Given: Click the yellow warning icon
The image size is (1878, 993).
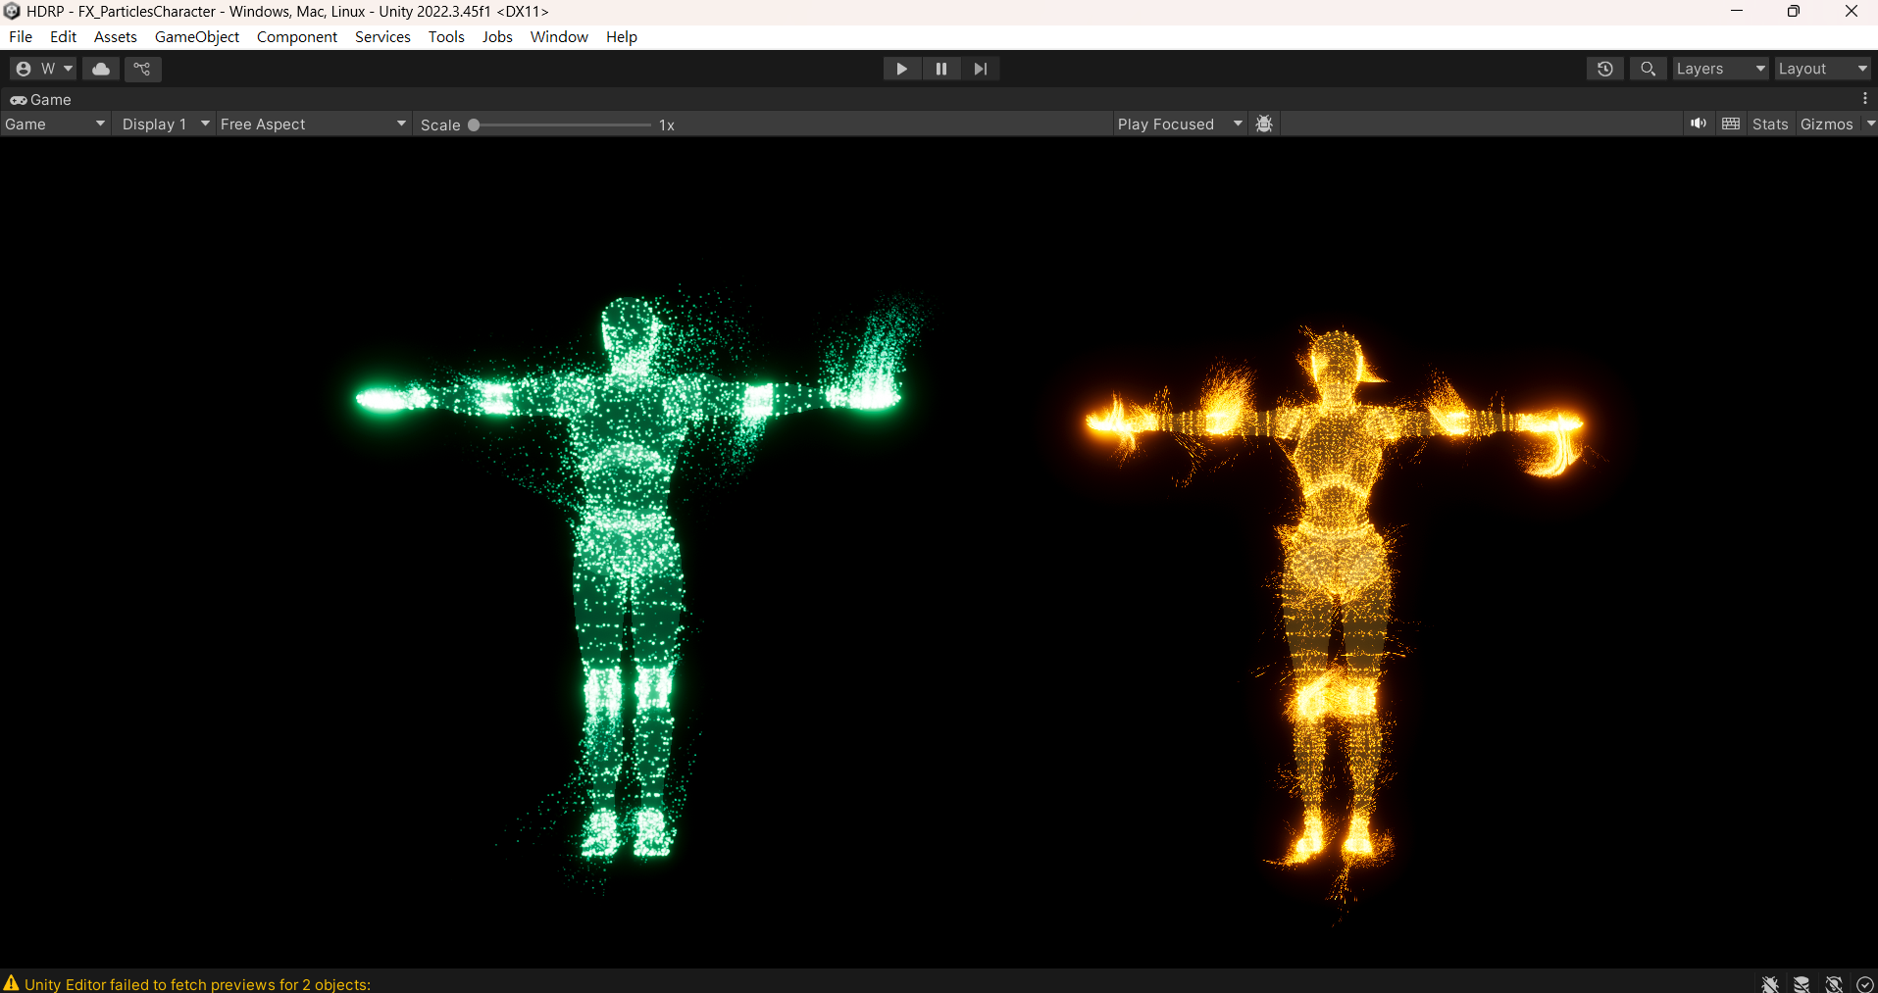Looking at the screenshot, I should click(x=11, y=983).
